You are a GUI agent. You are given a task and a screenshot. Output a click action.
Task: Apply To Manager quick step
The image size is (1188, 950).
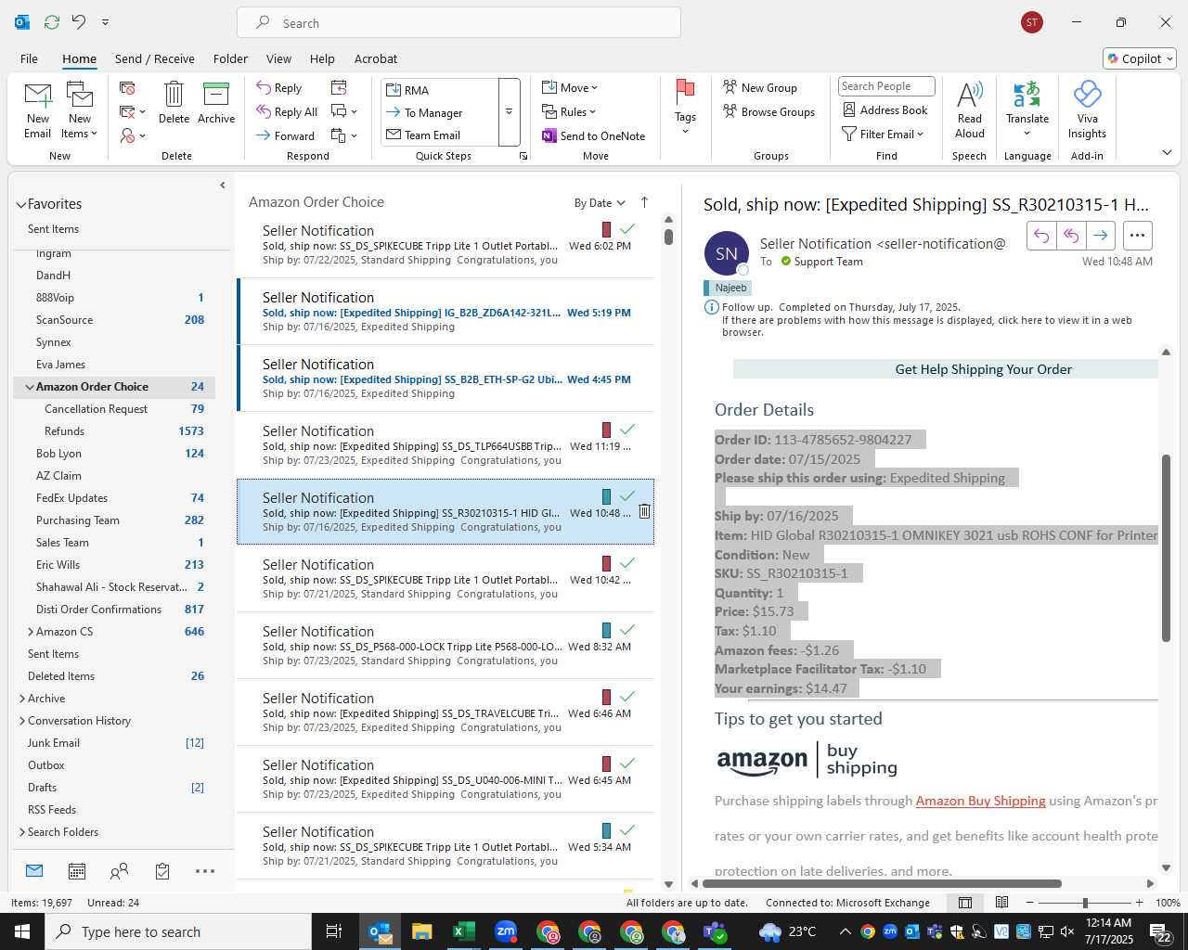point(439,112)
